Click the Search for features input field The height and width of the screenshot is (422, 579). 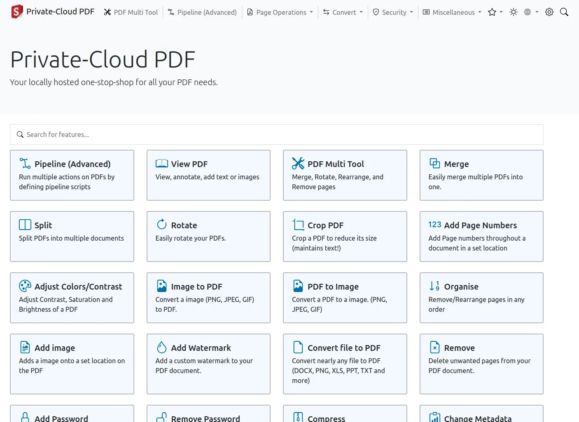(277, 134)
